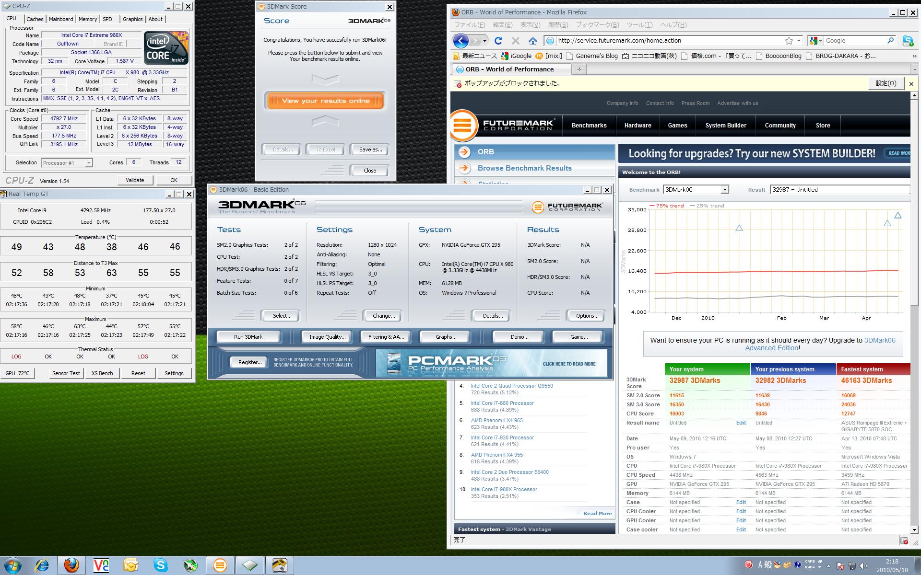Viewport: 921px width, 575px height.
Task: Click Firefox icon in taskbar
Action: 71,565
